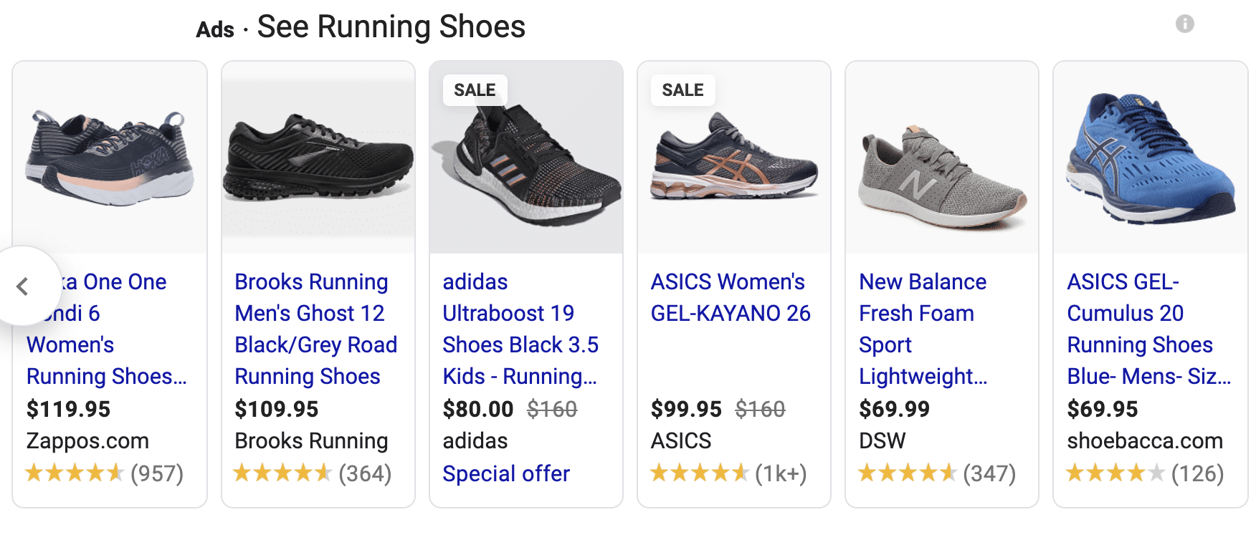Click the Zappos.com star rating (957)
The width and height of the screenshot is (1256, 540).
[105, 473]
